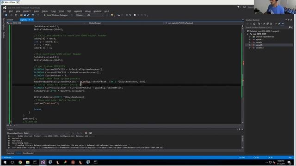The width and height of the screenshot is (296, 166).
Task: Click the Solution Explorer Home icon
Action: click(x=254, y=24)
